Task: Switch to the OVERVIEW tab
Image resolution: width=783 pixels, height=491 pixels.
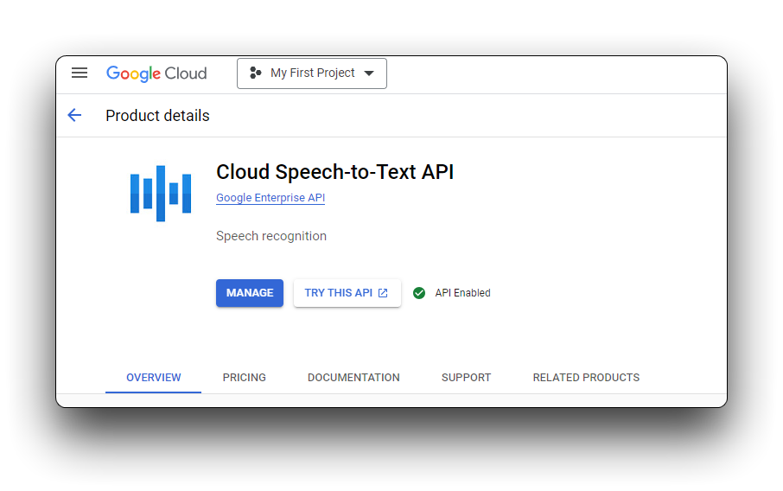Action: [153, 378]
